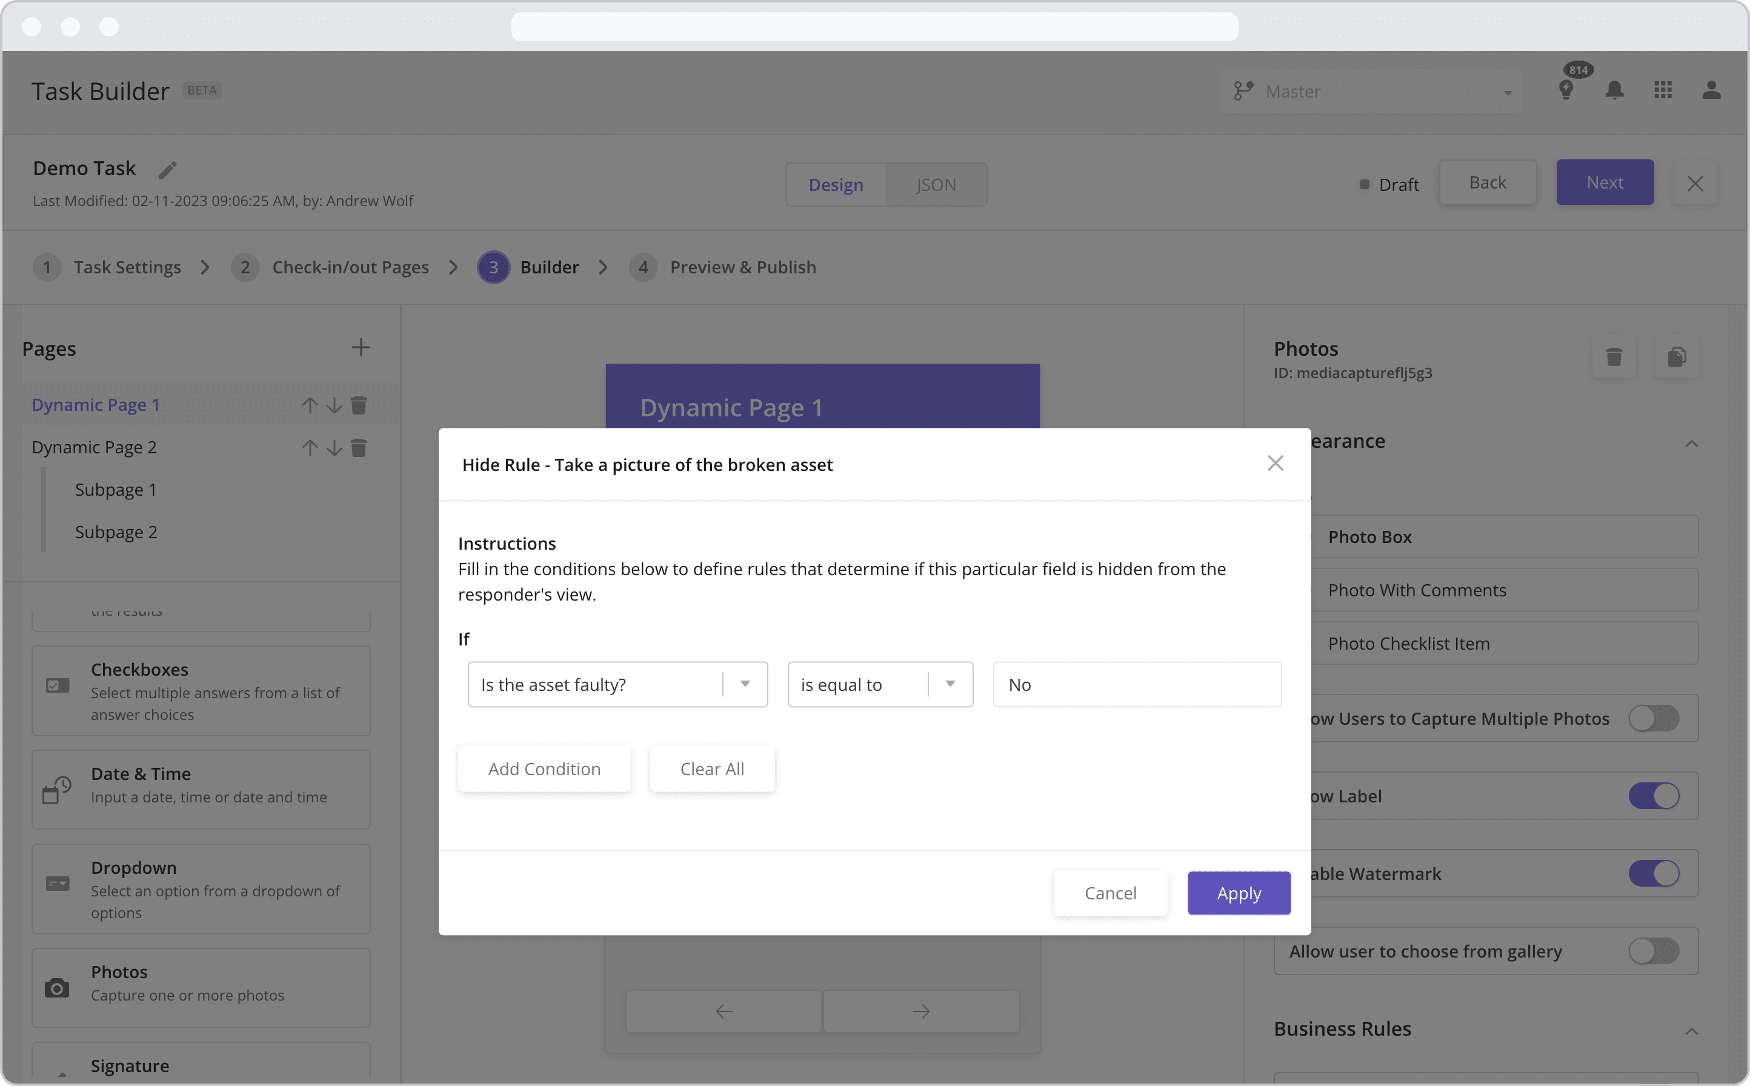Screen dimensions: 1750x1086
Task: Click the Date & Time field icon
Action: click(x=58, y=790)
